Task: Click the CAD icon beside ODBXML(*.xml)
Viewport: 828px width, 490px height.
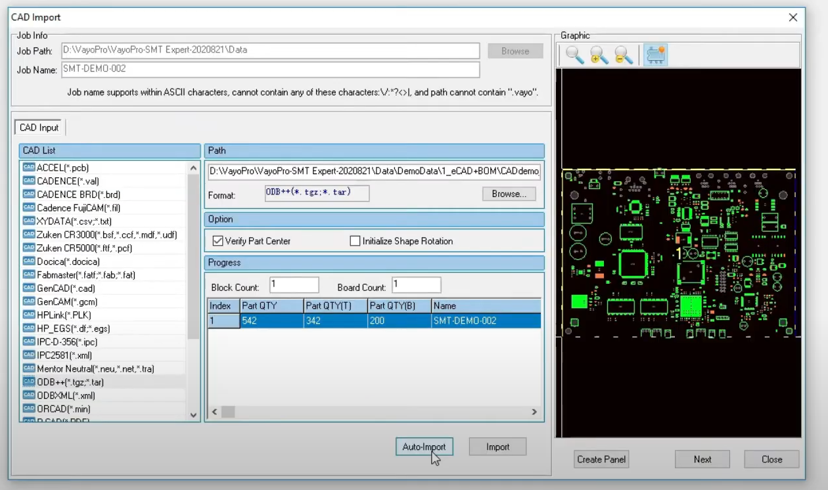Action: (29, 395)
